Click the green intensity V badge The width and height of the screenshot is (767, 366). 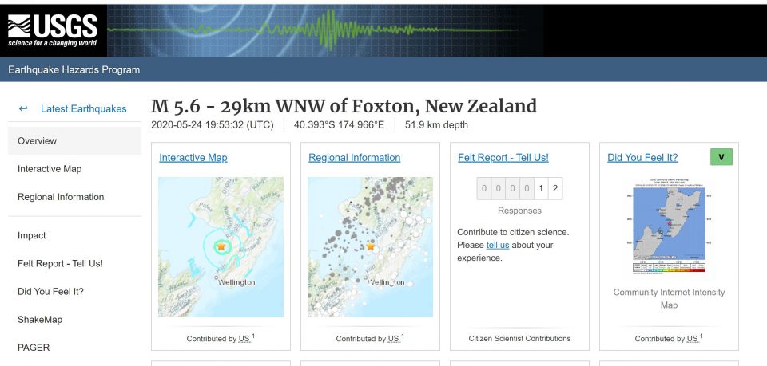coord(721,157)
